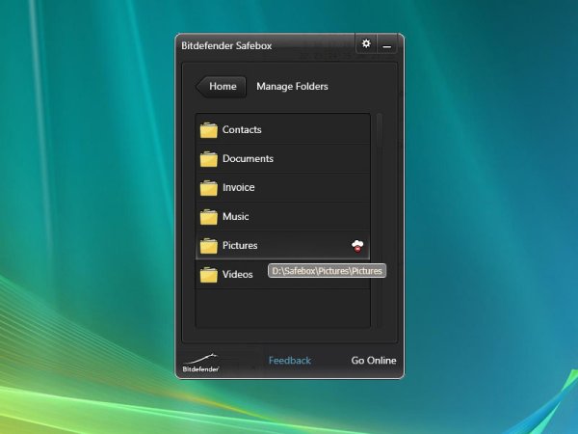Click the Contacts folder icon

tap(209, 130)
